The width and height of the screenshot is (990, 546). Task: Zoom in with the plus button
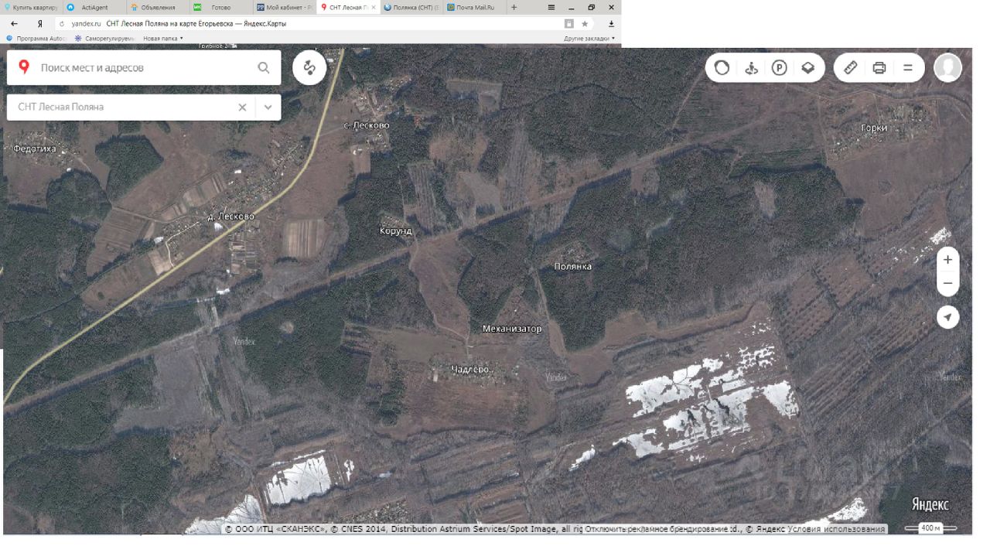(x=948, y=260)
